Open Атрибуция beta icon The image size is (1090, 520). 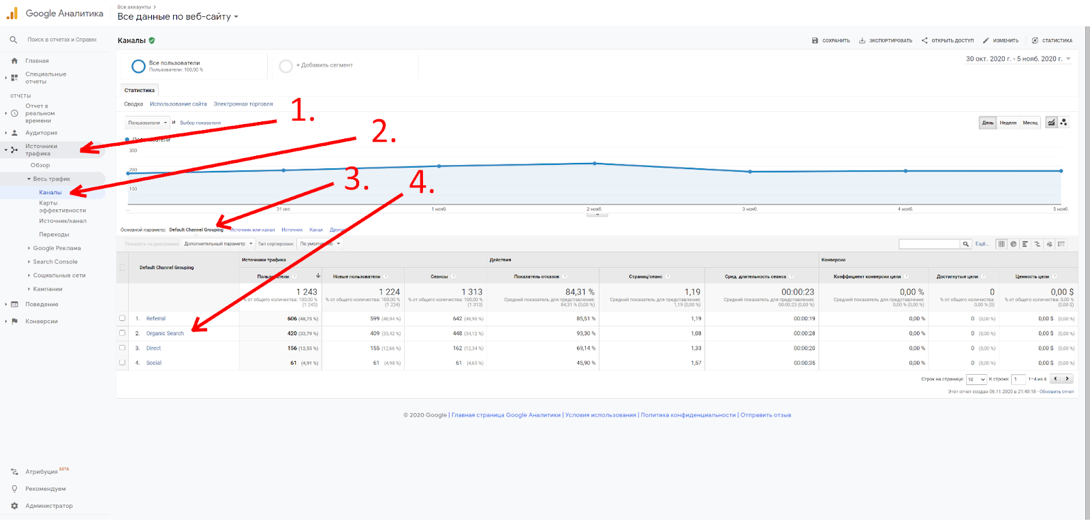14,472
